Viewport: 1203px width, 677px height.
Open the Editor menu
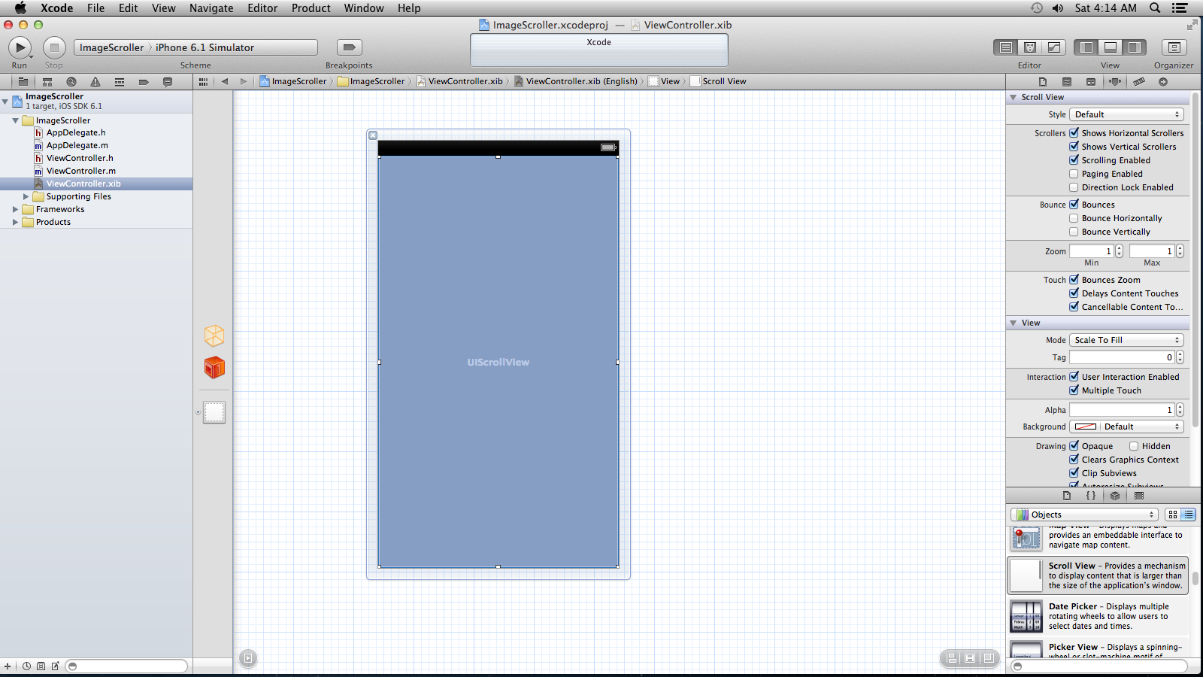[x=262, y=8]
